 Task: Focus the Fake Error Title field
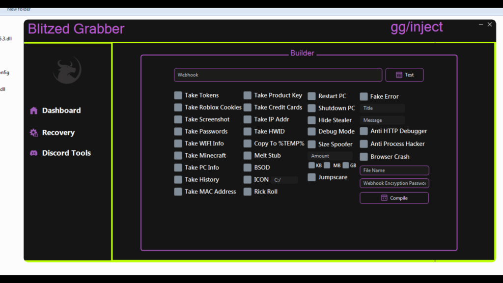pyautogui.click(x=382, y=108)
